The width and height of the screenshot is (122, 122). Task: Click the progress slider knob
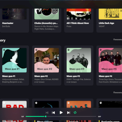[46, 117]
